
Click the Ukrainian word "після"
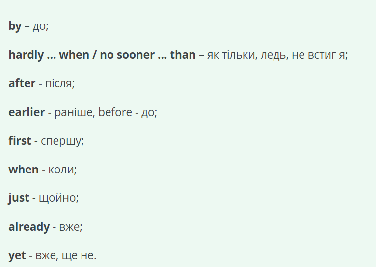pos(58,84)
